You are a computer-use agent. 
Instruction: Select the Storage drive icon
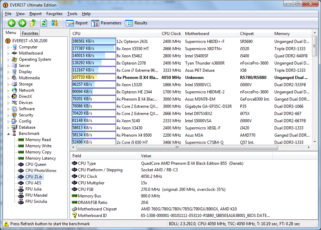coord(14,84)
